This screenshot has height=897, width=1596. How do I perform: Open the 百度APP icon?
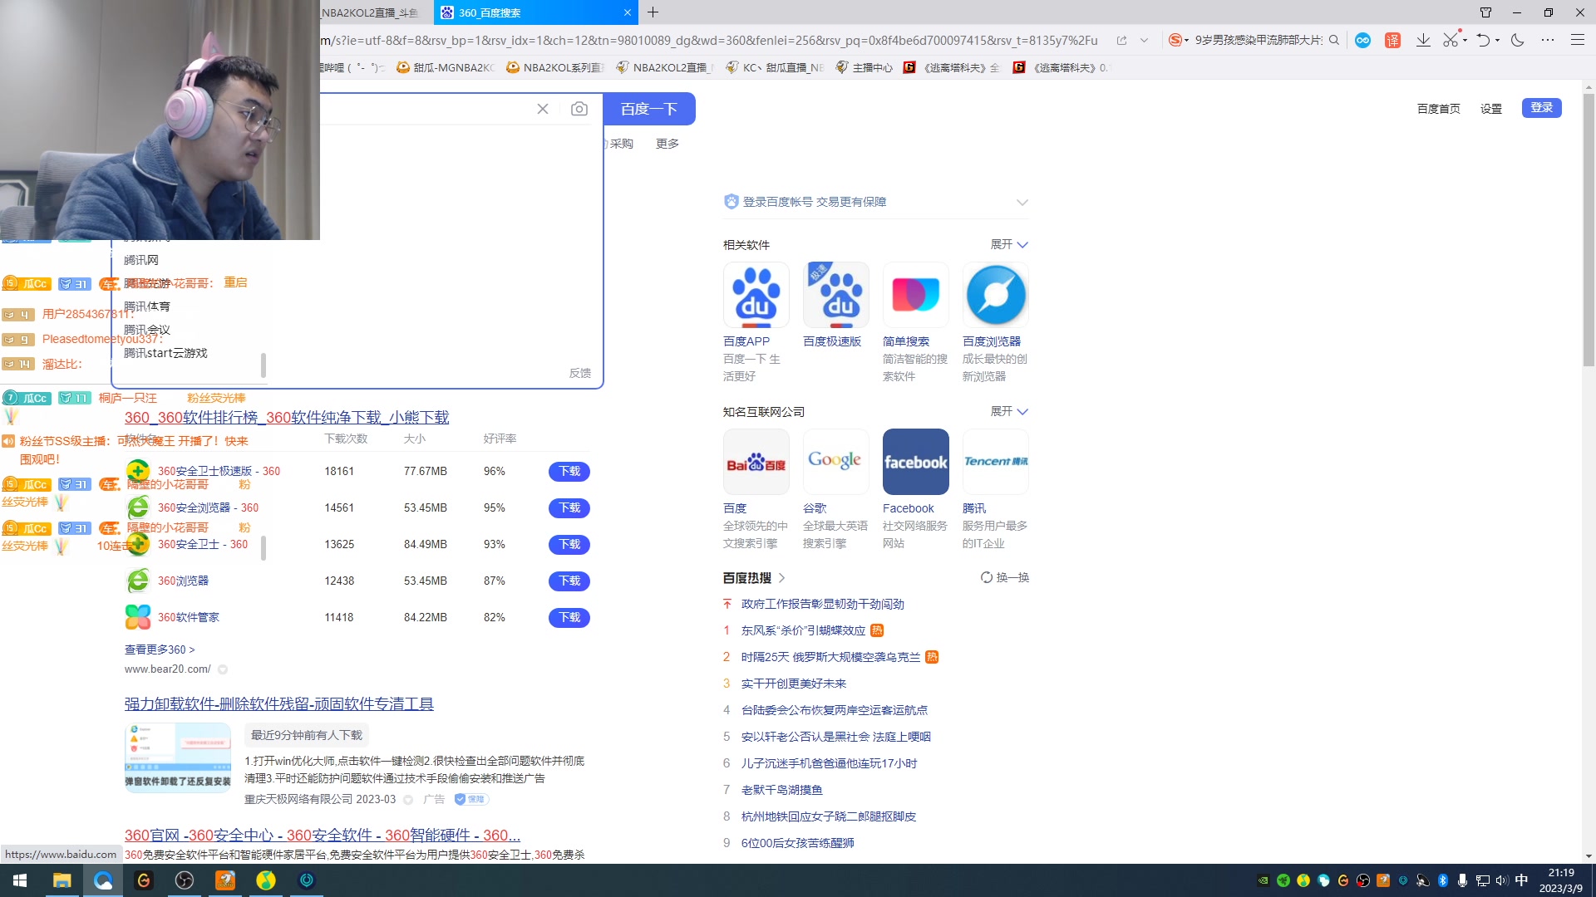click(756, 295)
